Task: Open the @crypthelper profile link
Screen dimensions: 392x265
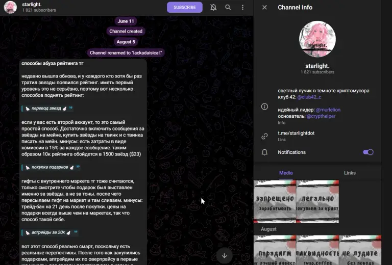Action: point(321,116)
